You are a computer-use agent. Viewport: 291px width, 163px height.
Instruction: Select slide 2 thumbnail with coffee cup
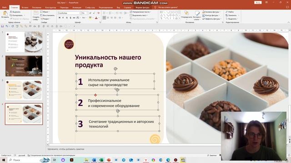[x=24, y=66]
